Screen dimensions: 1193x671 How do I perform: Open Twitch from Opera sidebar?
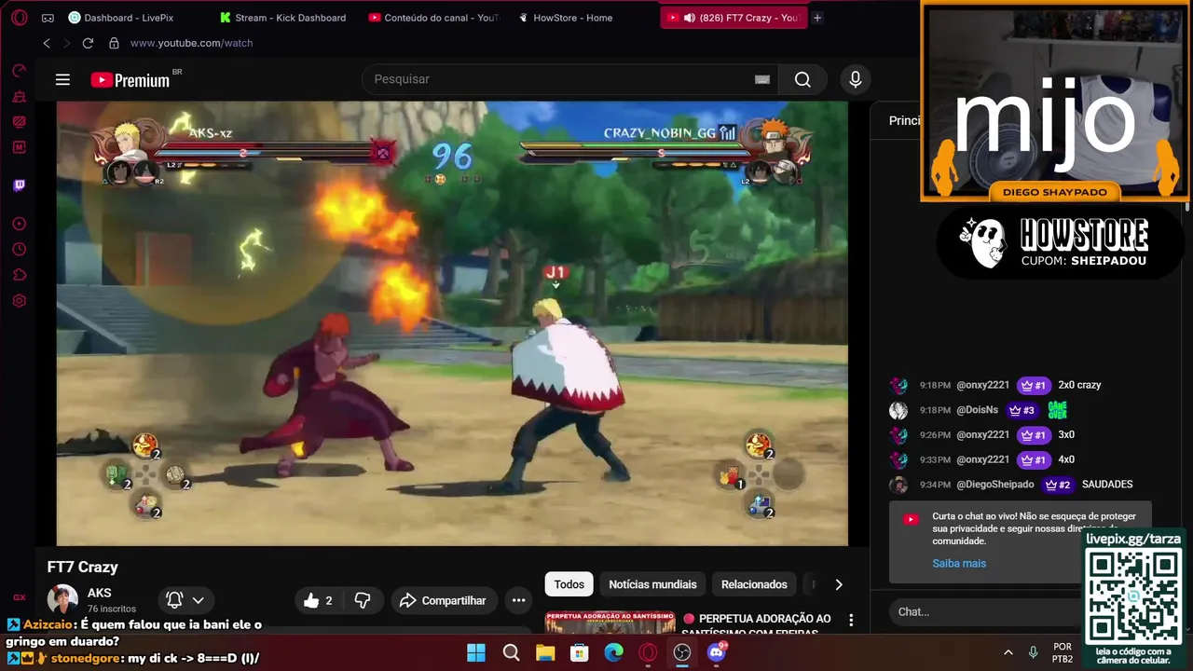(x=19, y=185)
